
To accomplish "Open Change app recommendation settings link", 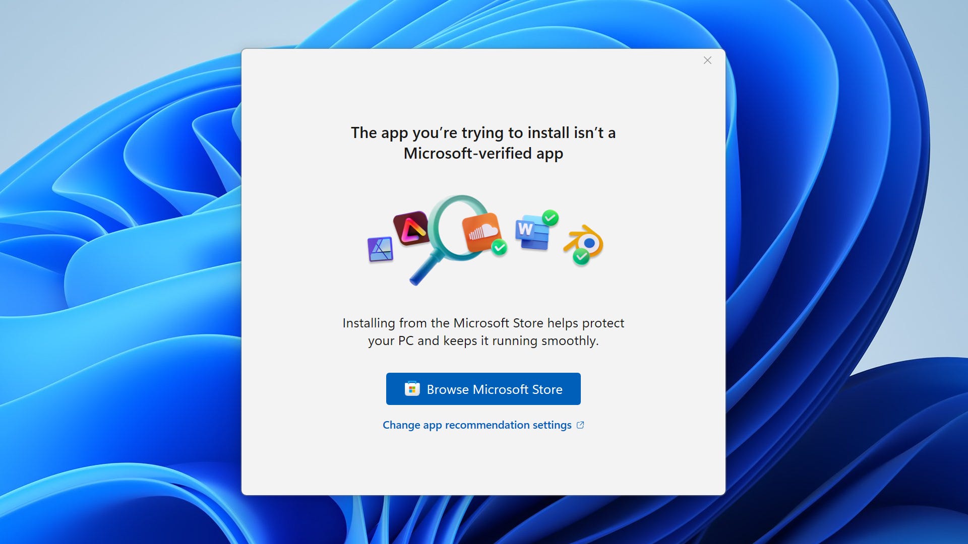I will pyautogui.click(x=476, y=425).
